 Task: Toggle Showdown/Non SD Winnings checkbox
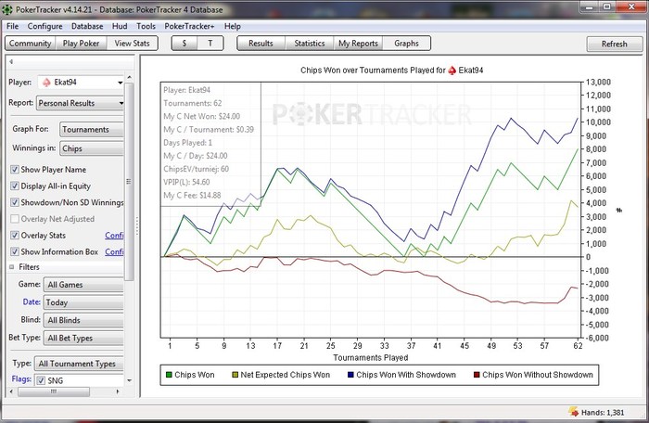click(x=15, y=202)
